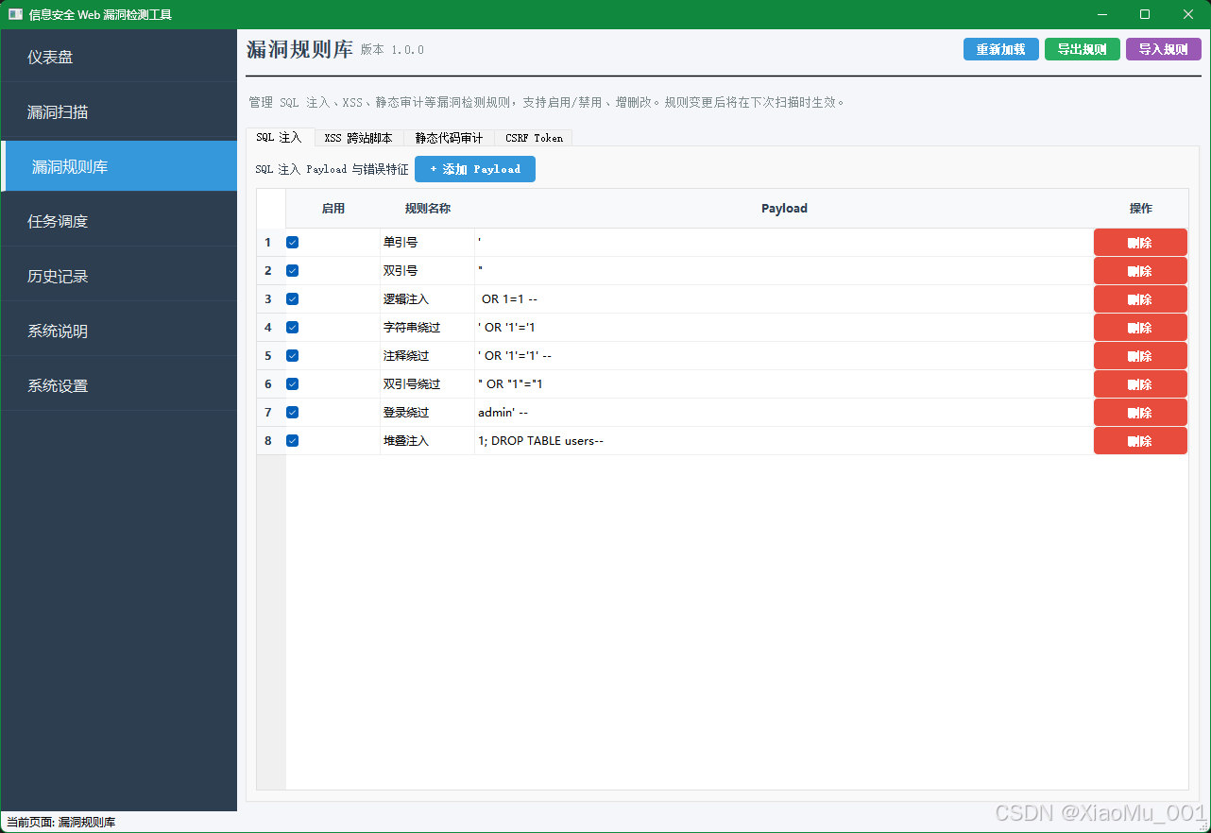Click the 规则名称 column header

tap(428, 209)
